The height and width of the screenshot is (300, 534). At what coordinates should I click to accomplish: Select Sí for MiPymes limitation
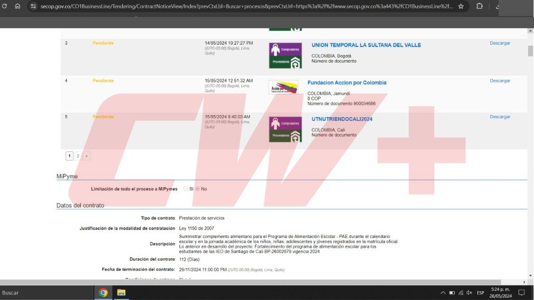186,189
